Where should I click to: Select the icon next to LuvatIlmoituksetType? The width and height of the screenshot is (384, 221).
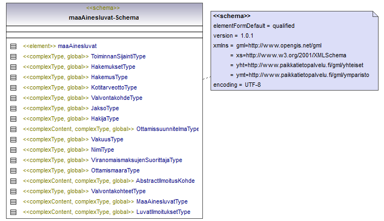(14, 212)
